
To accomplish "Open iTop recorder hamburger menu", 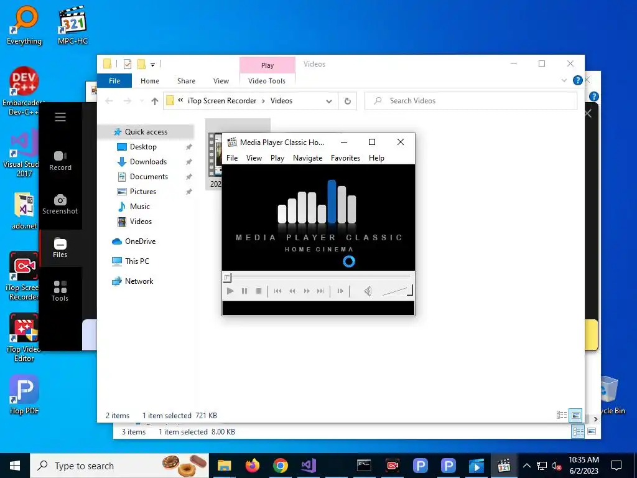I will pyautogui.click(x=60, y=117).
